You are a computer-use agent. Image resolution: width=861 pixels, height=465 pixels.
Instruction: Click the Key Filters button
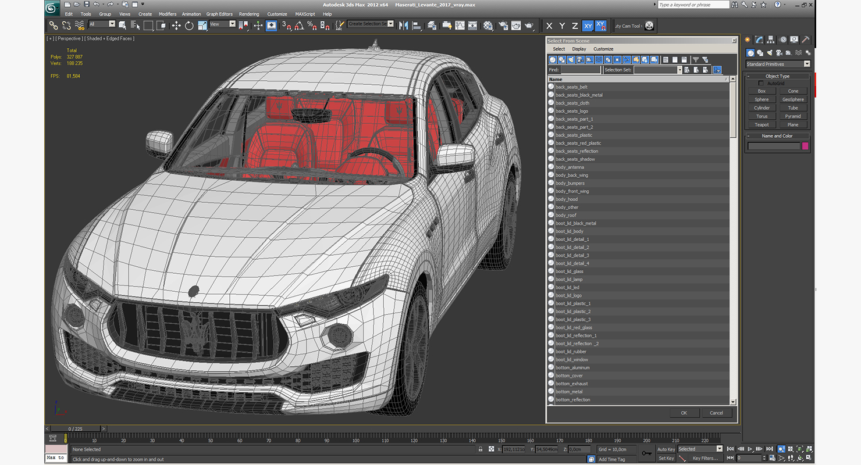point(705,458)
